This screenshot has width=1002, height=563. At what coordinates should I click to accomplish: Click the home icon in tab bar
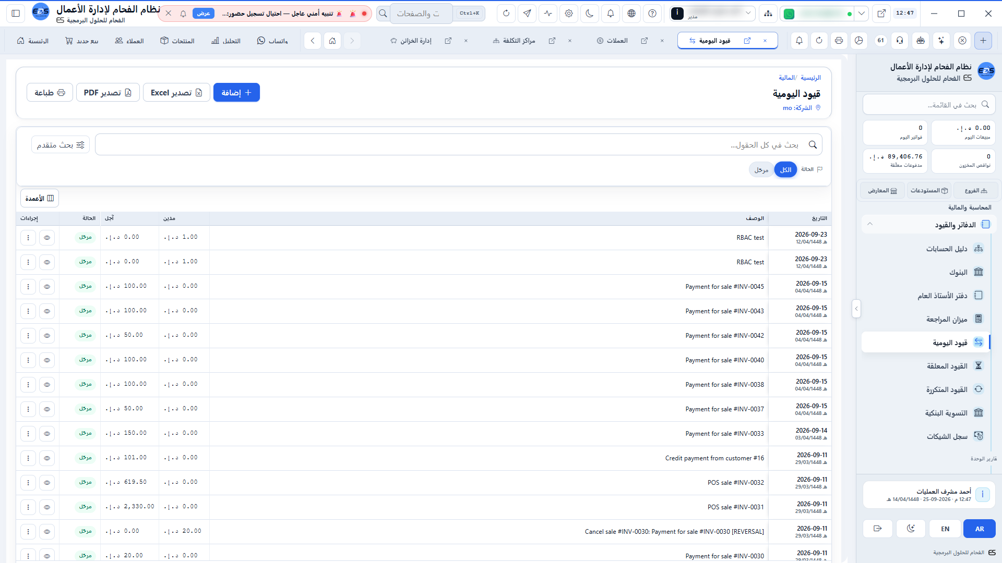coord(332,41)
